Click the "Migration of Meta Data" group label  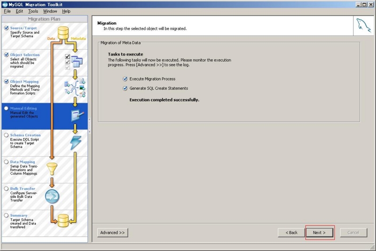120,43
